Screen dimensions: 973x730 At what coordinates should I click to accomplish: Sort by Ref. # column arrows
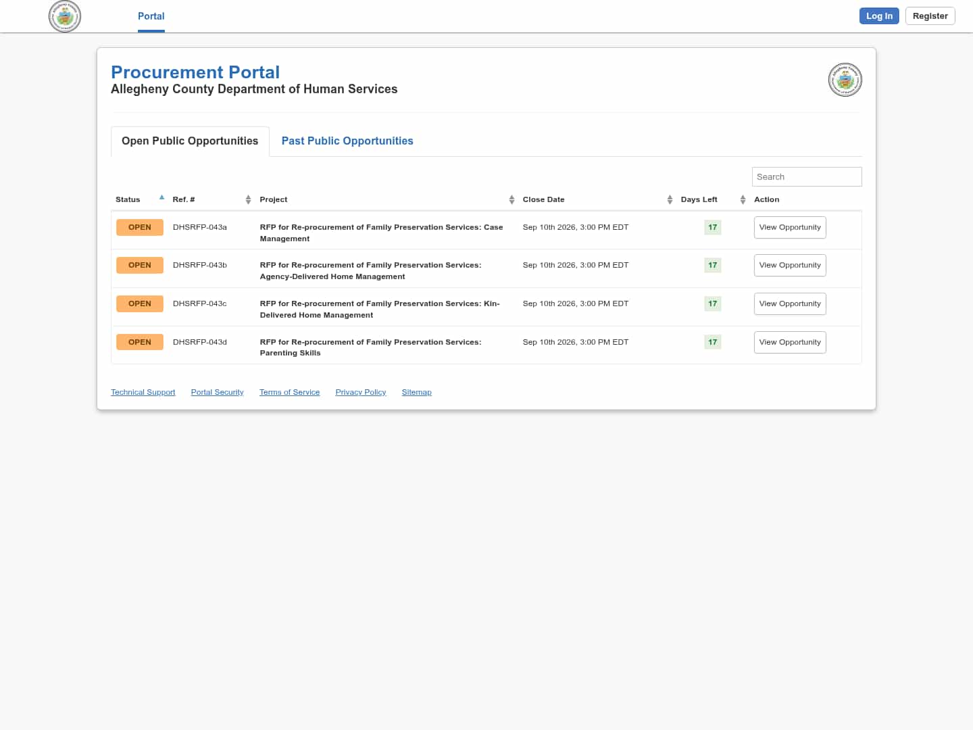248,199
